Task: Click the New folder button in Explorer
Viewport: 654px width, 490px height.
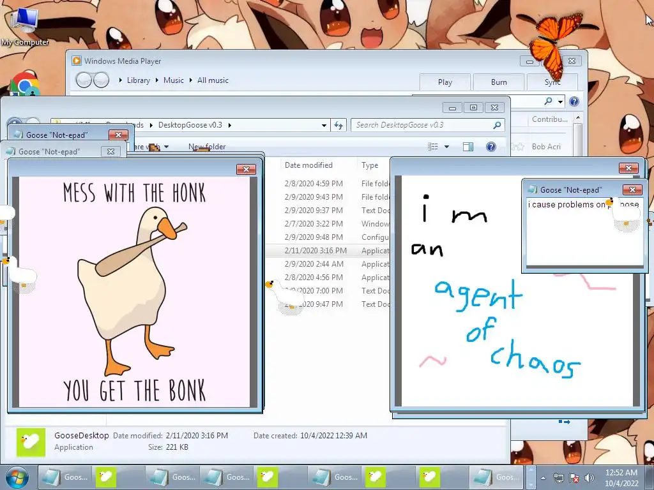Action: [x=207, y=146]
